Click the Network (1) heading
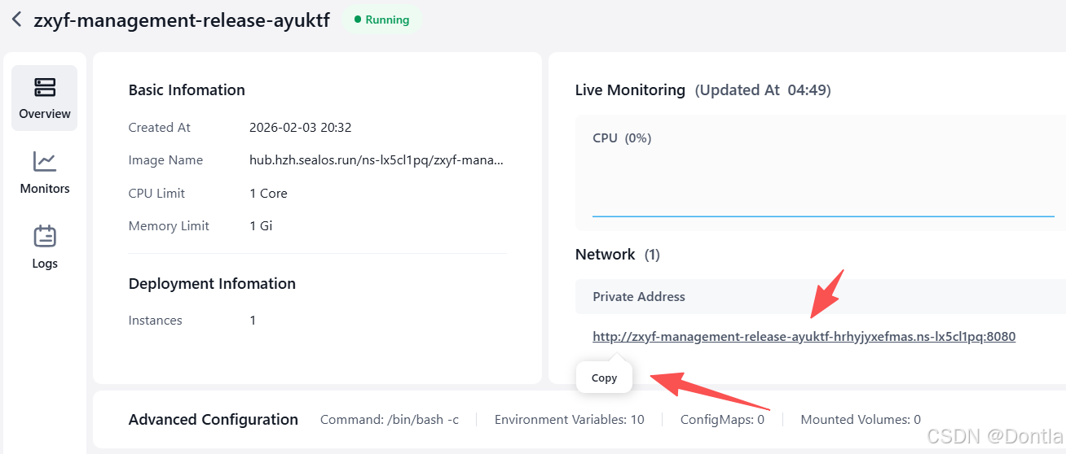Image resolution: width=1066 pixels, height=454 pixels. (x=618, y=255)
